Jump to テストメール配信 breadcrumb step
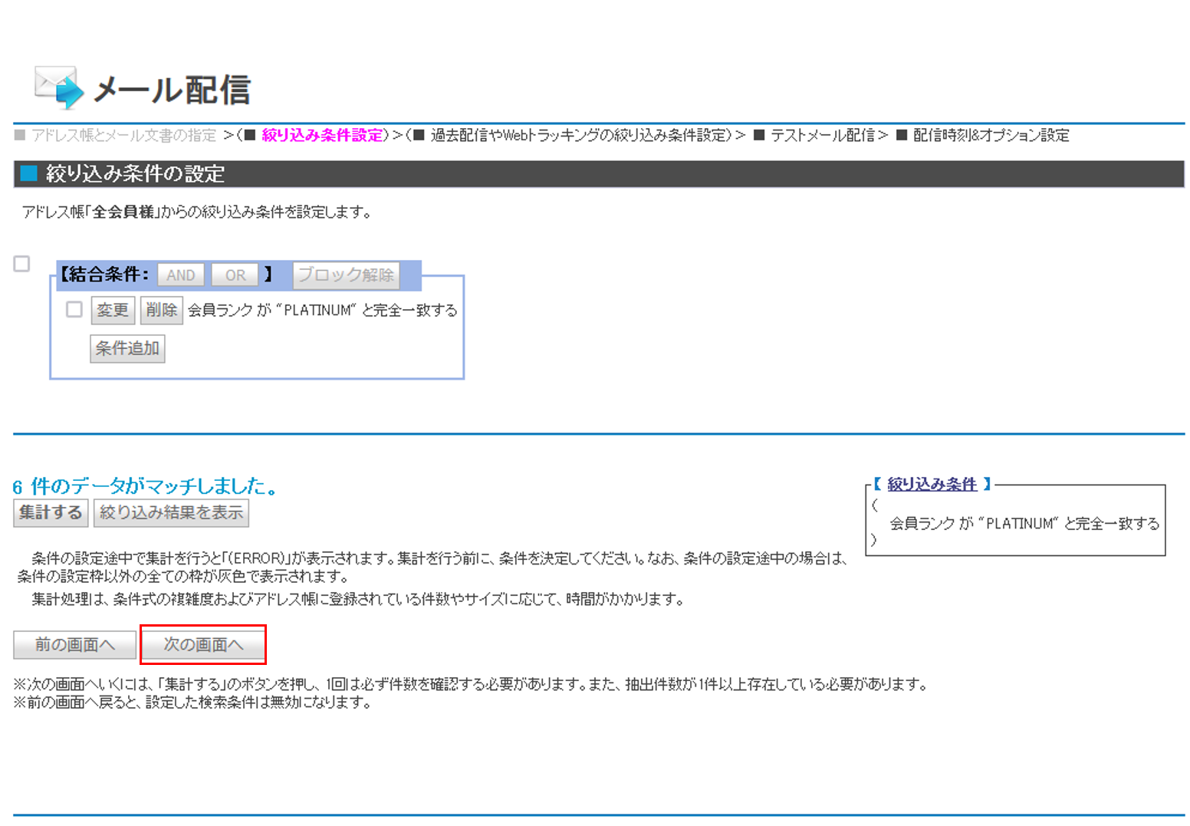This screenshot has height=826, width=1190. [822, 136]
